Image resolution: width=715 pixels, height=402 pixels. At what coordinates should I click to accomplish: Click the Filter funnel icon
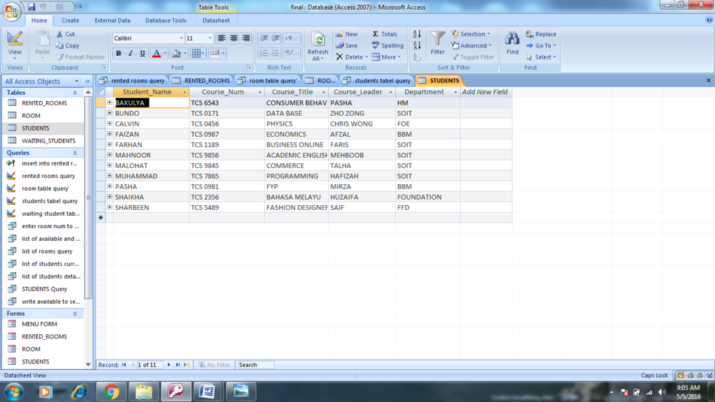(437, 39)
